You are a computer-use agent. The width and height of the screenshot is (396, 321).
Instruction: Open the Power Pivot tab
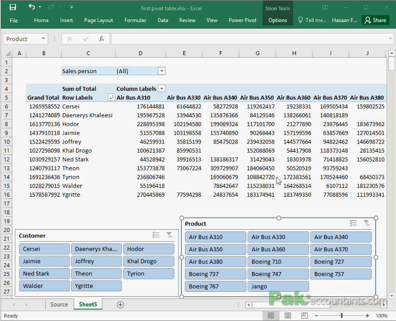[x=243, y=20]
